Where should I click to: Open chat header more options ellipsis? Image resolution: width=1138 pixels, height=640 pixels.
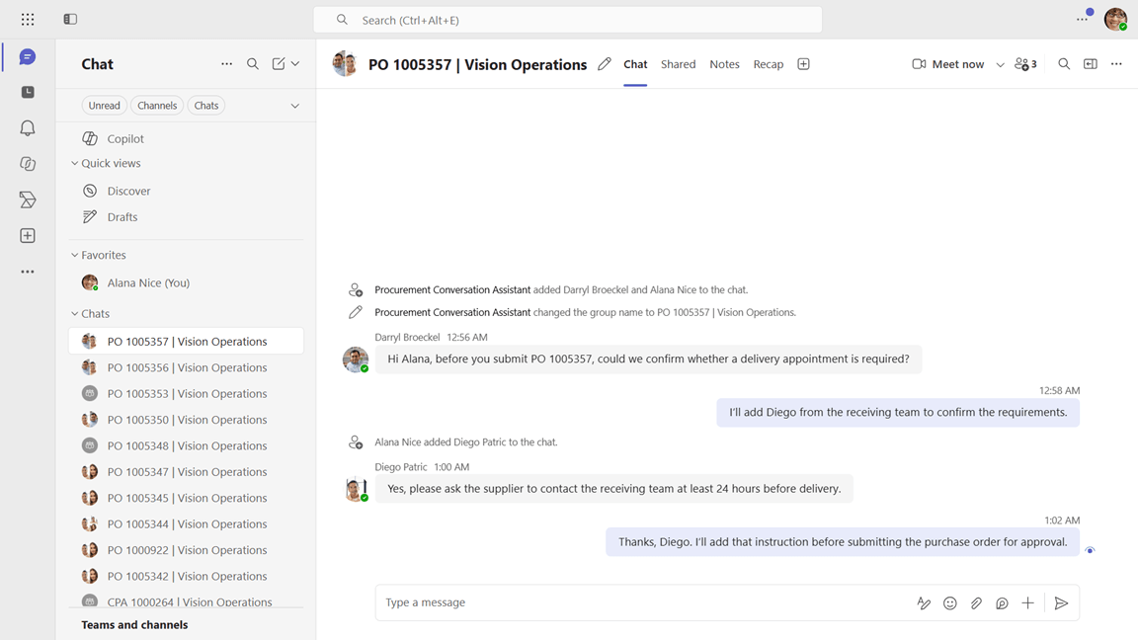point(1116,64)
